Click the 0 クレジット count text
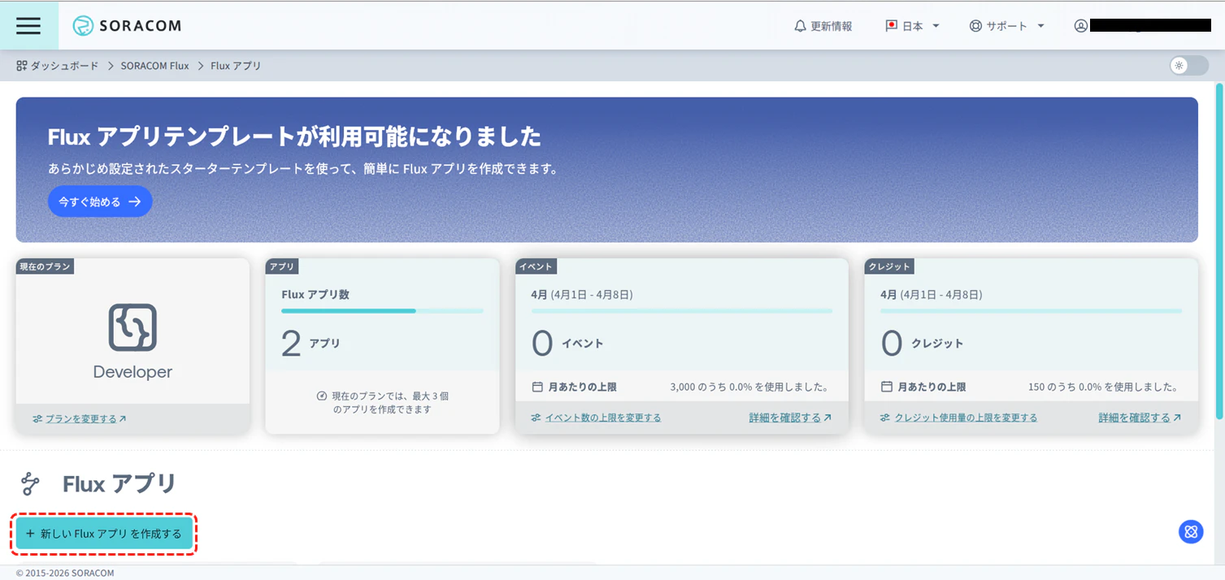Viewport: 1225px width, 580px height. tap(922, 343)
